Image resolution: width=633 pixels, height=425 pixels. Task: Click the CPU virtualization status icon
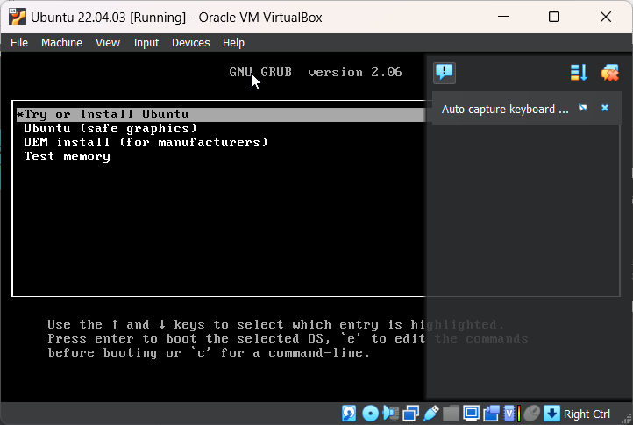click(511, 414)
